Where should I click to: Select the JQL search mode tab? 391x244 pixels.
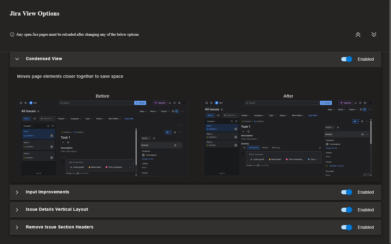(218, 115)
